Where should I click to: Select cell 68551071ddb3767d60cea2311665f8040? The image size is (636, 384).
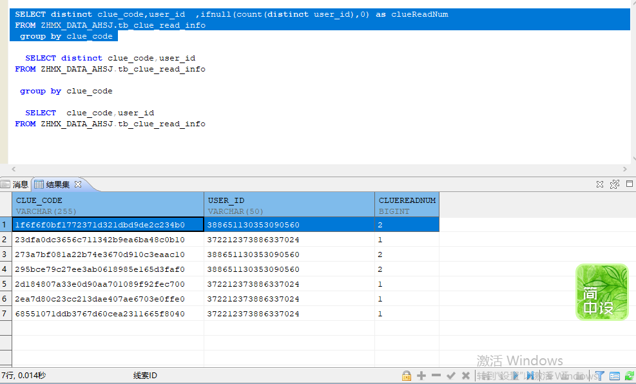tap(108, 314)
